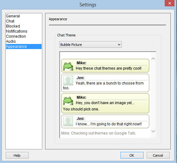Open Help for settings
The width and height of the screenshot is (177, 163).
click(x=17, y=155)
